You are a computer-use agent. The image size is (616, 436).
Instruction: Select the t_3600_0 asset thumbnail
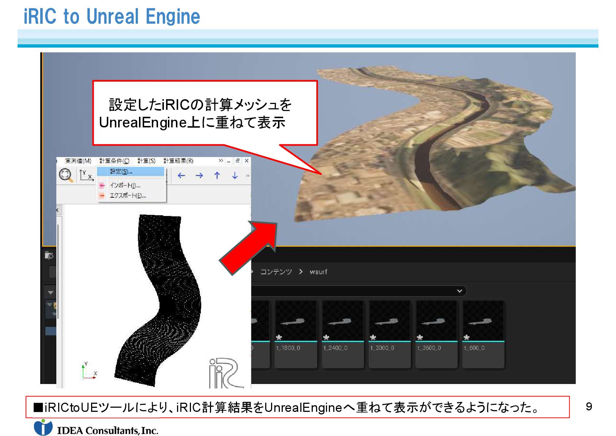coord(436,321)
